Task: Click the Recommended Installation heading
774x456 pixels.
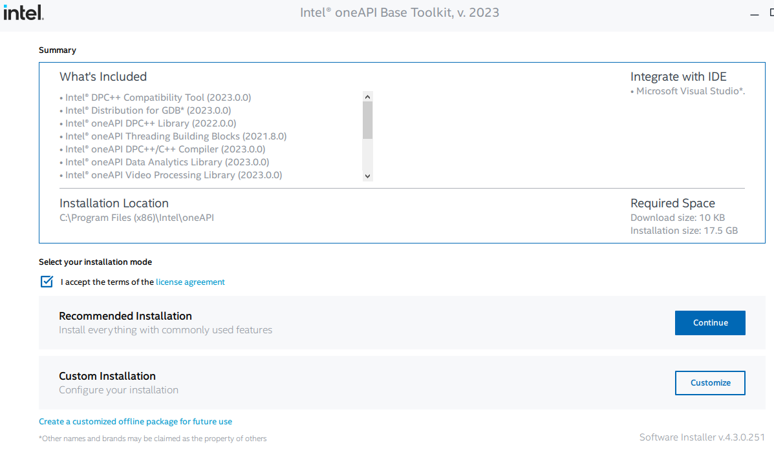Action: click(125, 316)
